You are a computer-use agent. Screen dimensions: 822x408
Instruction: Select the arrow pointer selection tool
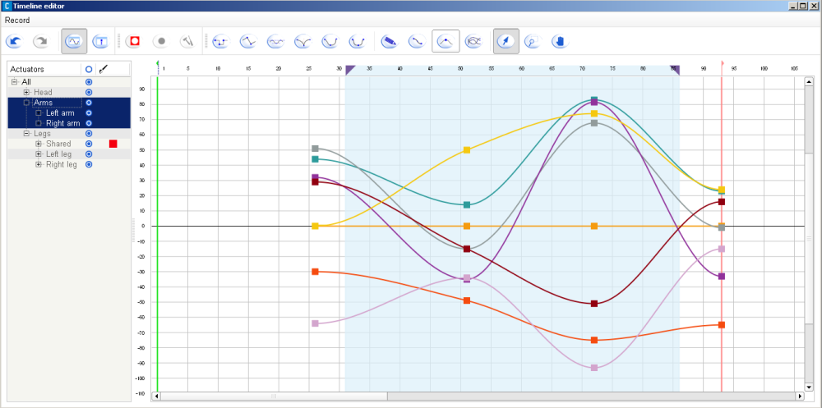[x=506, y=40]
